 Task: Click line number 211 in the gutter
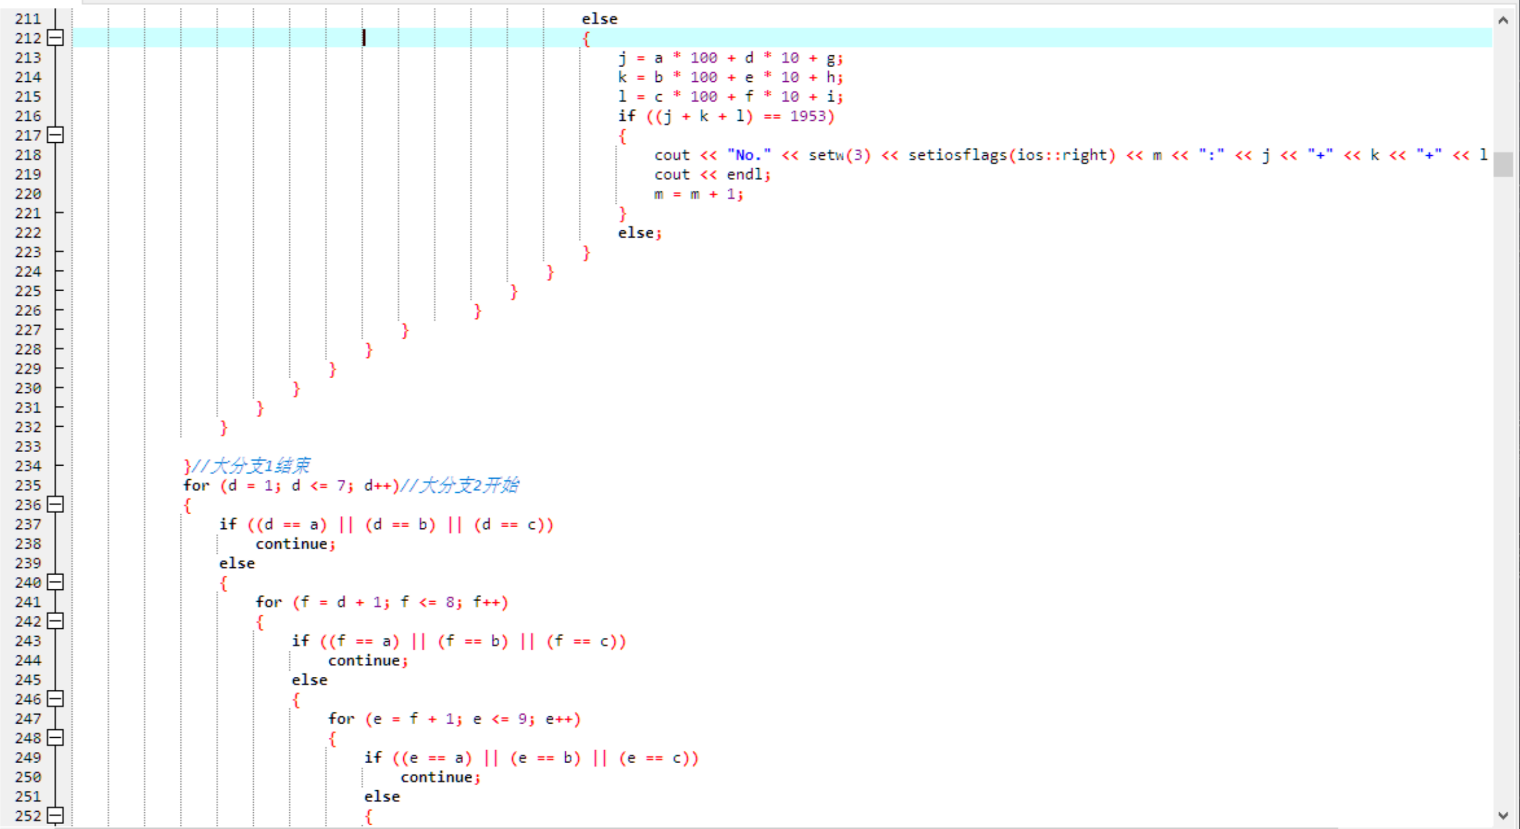28,19
